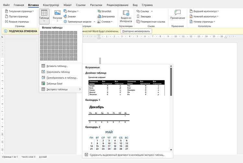Viewport: 243px width, 163px height.
Task: Select the Календарь 1 (Декабрь) preview
Action: [x=109, y=114]
